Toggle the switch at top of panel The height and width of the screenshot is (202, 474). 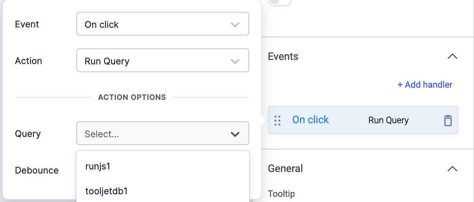(x=279, y=2)
